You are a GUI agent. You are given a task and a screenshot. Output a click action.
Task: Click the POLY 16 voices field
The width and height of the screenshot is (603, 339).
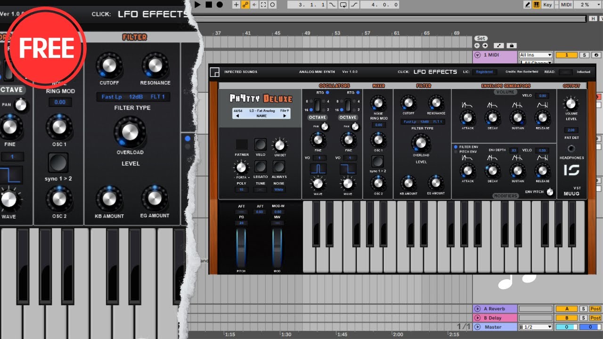241,189
